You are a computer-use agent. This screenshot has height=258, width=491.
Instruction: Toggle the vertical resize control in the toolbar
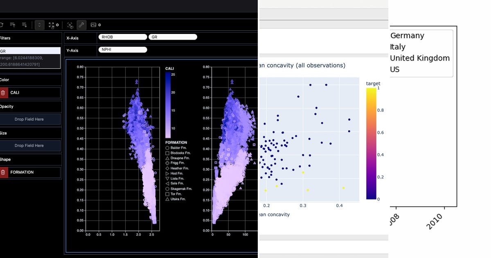pos(39,25)
